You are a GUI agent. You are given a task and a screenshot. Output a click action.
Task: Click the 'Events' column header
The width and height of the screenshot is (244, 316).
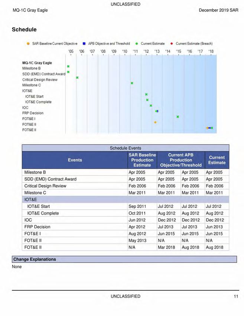point(75,160)
